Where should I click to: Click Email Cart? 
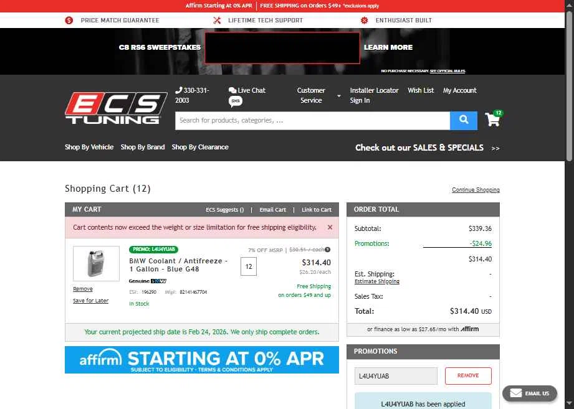click(273, 210)
